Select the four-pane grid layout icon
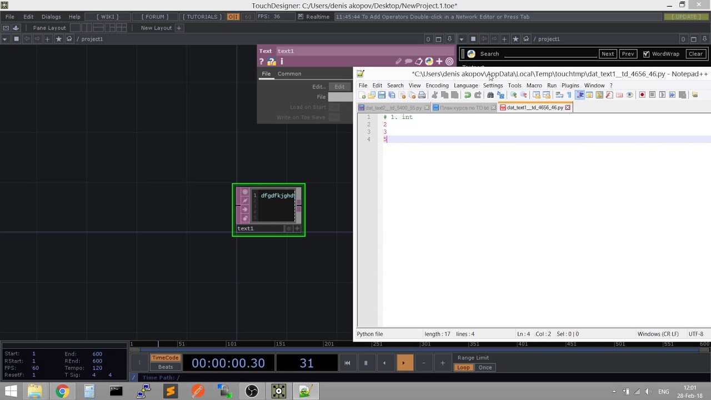 (123, 28)
